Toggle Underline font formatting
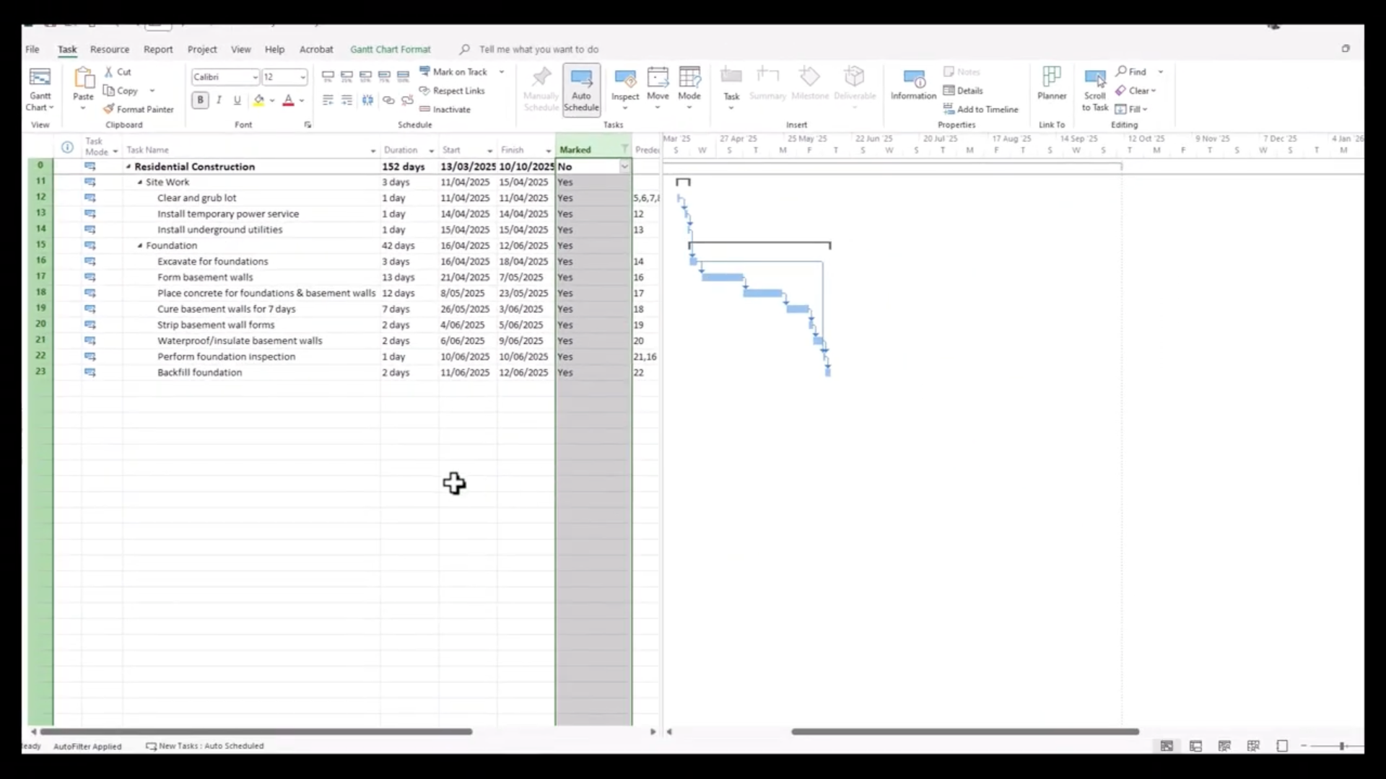 (237, 100)
